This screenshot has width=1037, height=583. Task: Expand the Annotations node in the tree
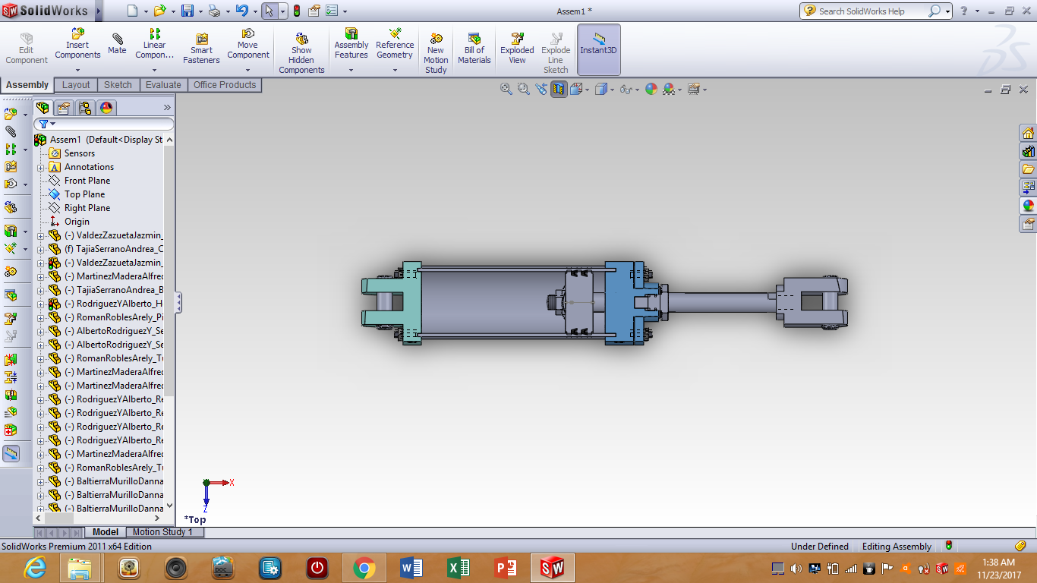click(39, 166)
